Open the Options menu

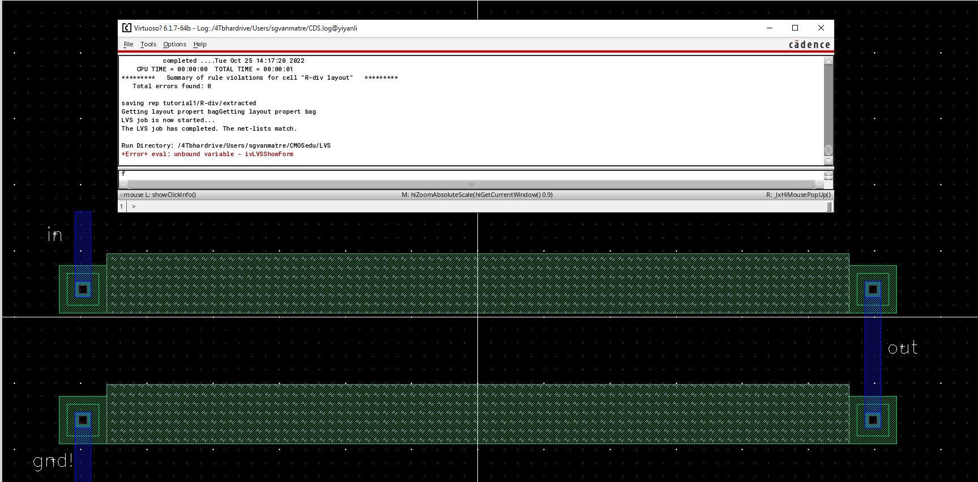[174, 44]
